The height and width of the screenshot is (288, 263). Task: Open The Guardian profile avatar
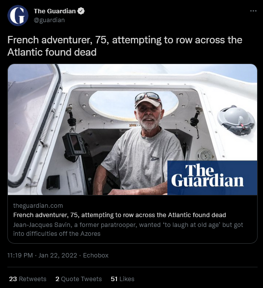[x=18, y=15]
